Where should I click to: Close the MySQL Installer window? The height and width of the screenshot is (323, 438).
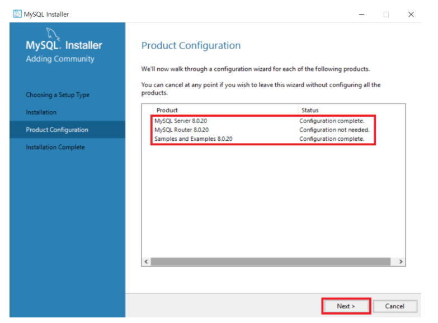coord(411,14)
